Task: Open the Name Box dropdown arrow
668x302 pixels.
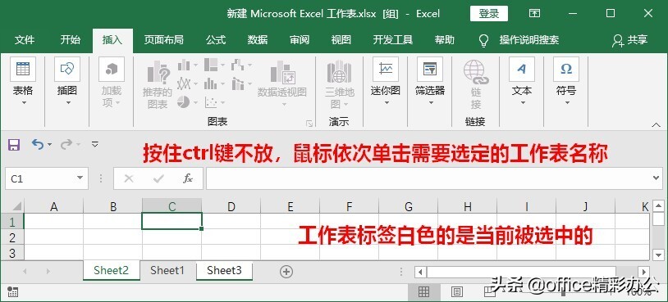Action: [80, 178]
